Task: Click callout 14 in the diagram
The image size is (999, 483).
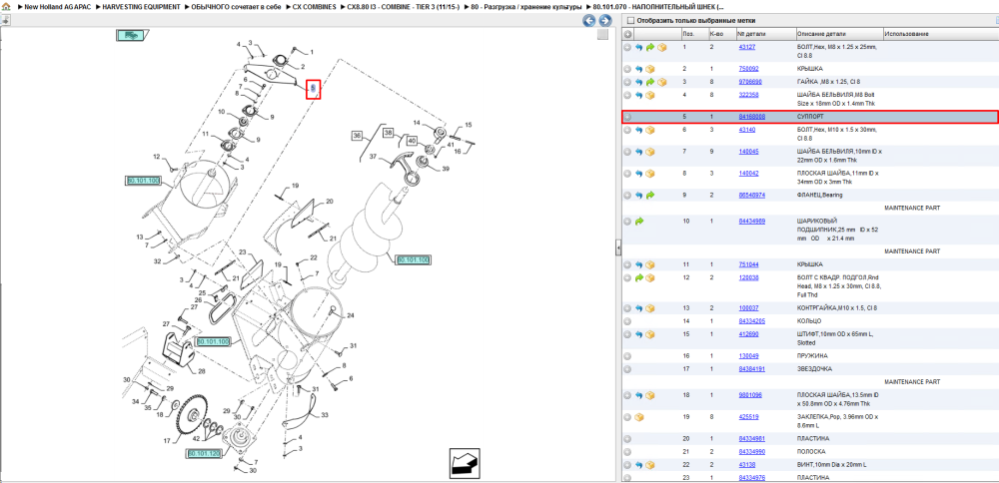Action: pos(416,122)
